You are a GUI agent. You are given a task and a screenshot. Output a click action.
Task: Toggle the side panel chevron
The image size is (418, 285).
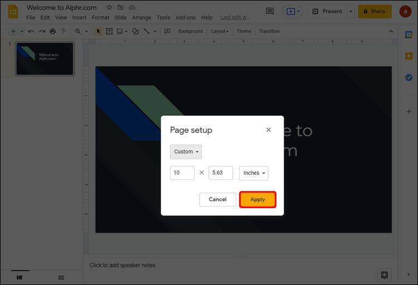tap(409, 274)
